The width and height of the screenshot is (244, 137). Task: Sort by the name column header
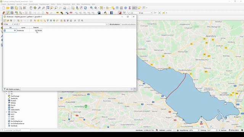coord(23,27)
